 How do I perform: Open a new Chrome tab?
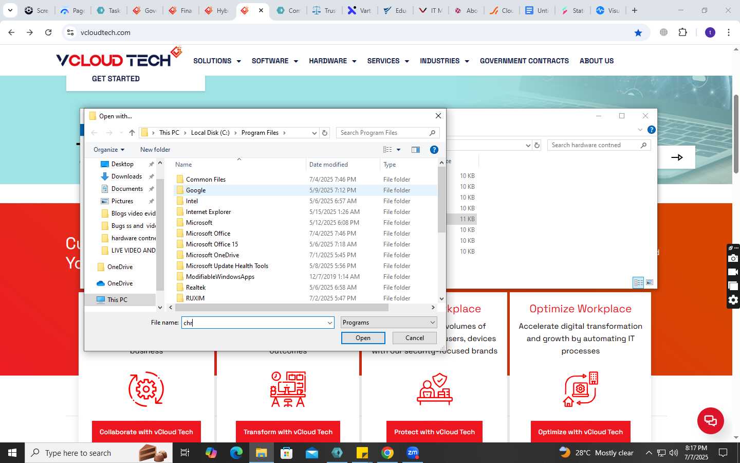(635, 10)
